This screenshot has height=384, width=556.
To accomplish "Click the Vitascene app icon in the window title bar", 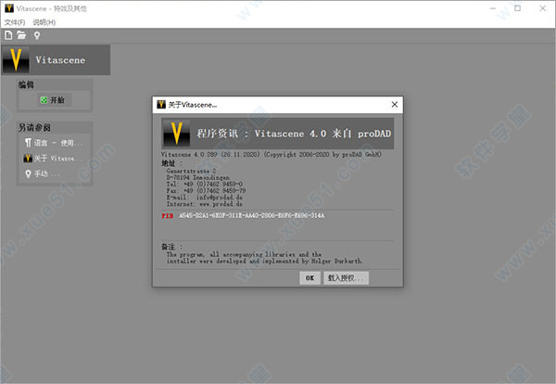I will pos(9,8).
